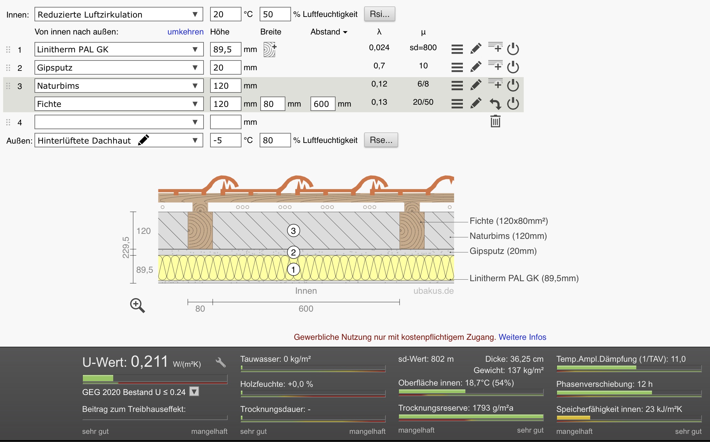Open U-Wert settings with the wrench icon

tap(220, 362)
